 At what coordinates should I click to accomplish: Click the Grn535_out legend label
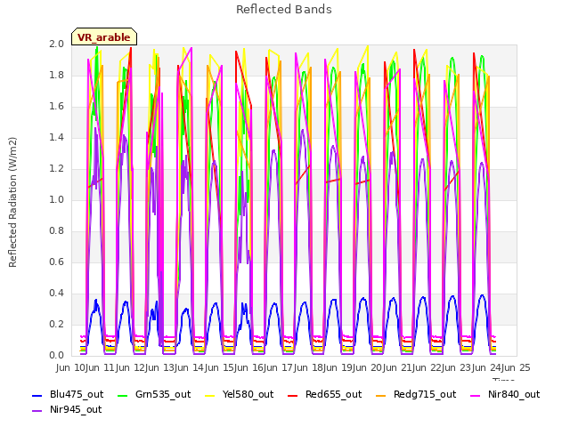(x=163, y=394)
